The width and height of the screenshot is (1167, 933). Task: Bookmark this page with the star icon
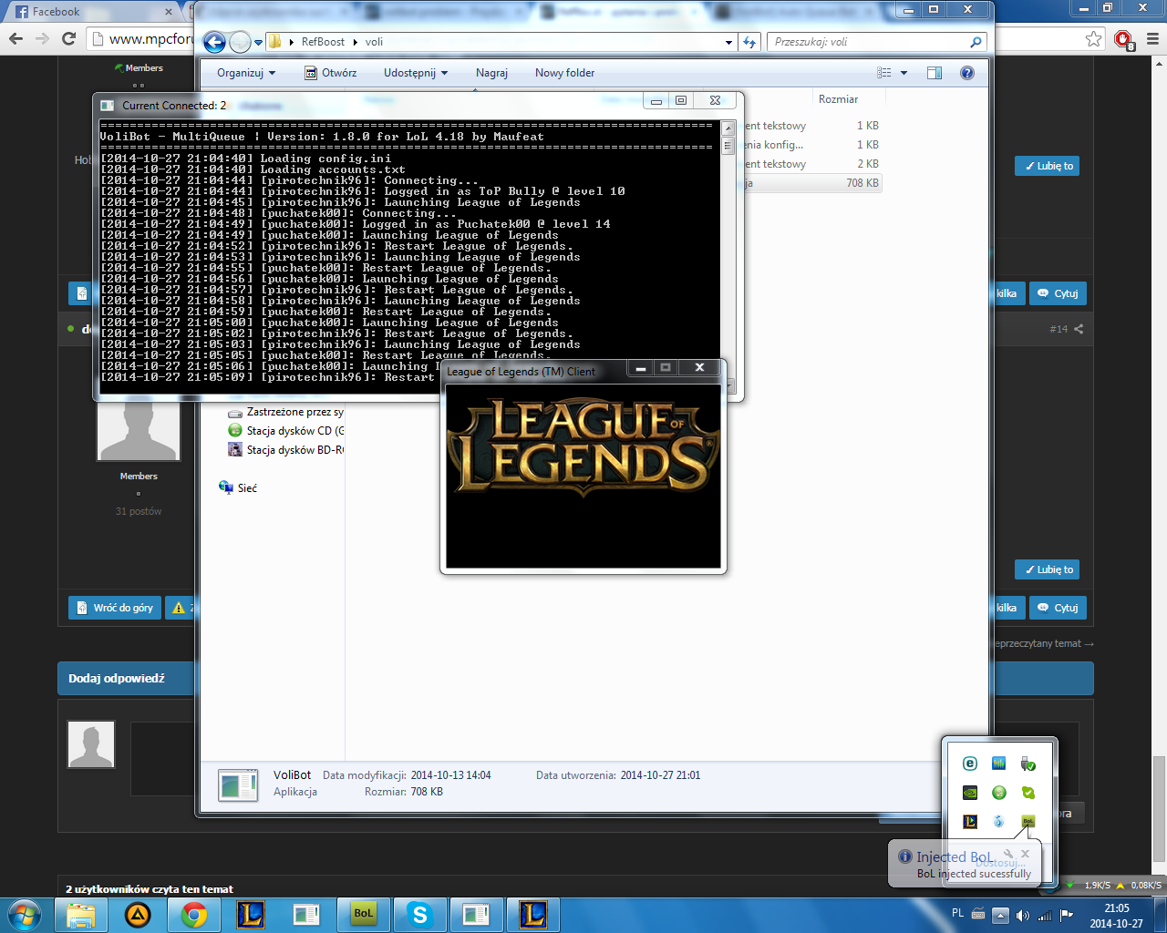tap(1094, 38)
